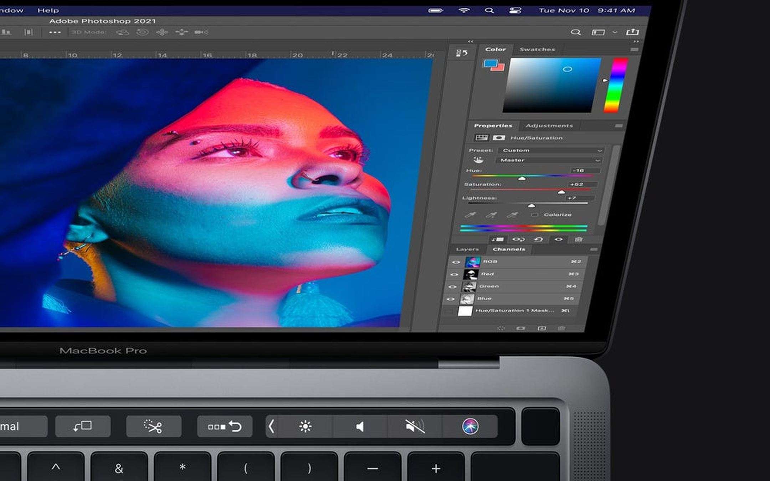Select the on-image Targeted Adjustment tool
The width and height of the screenshot is (770, 481).
coord(479,160)
